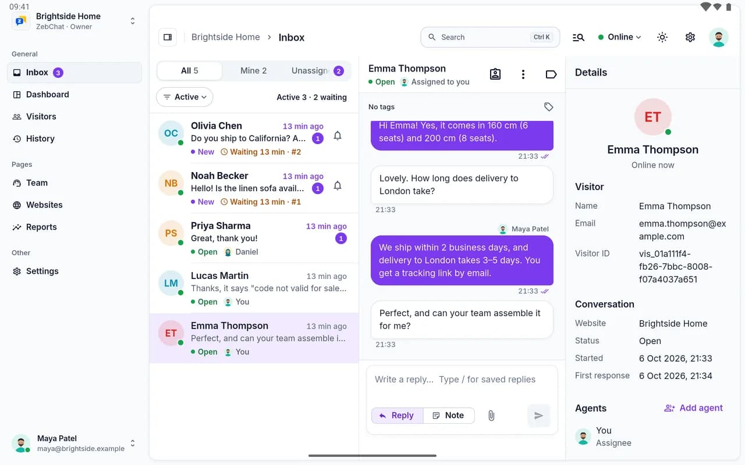The height and width of the screenshot is (465, 745).
Task: Click the Search field
Action: [x=490, y=37]
